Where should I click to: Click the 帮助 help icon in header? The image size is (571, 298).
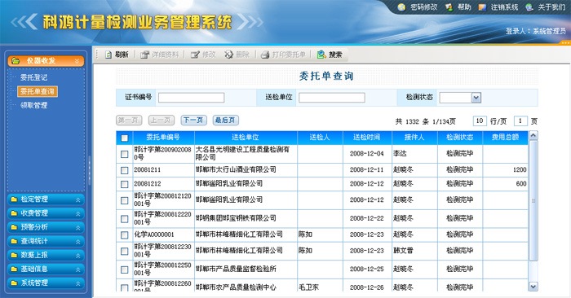(449, 7)
